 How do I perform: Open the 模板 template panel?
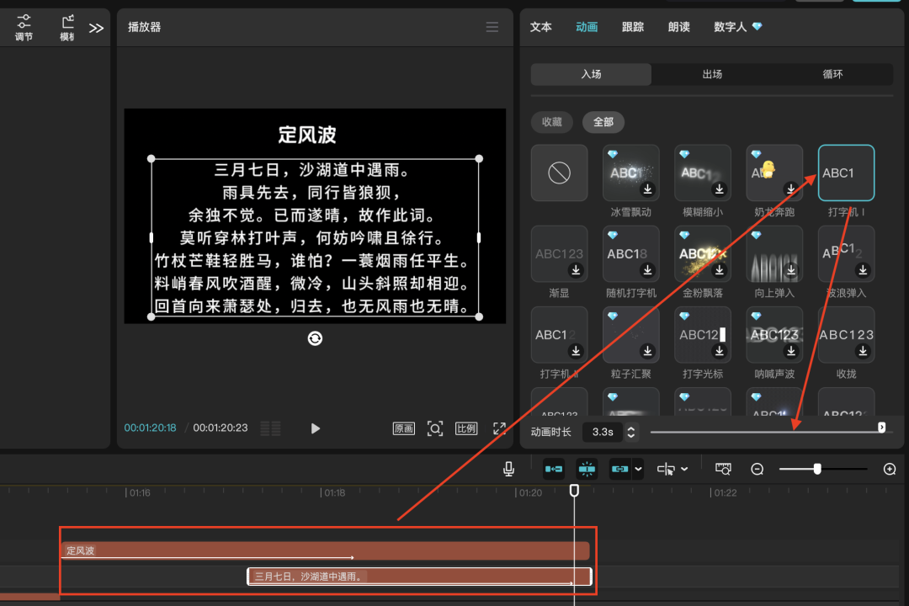tap(66, 28)
